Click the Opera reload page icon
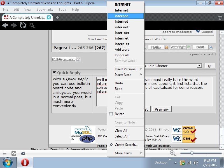This screenshot has width=224, height=168. 23,25
